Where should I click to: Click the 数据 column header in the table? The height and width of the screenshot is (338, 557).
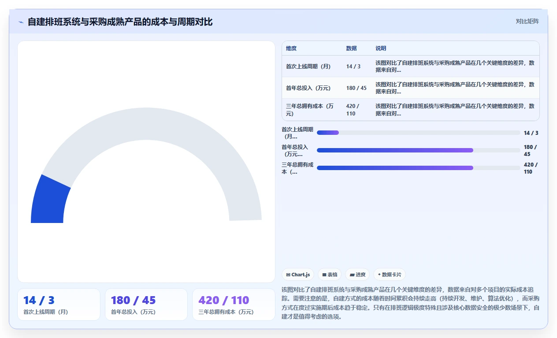pyautogui.click(x=351, y=48)
